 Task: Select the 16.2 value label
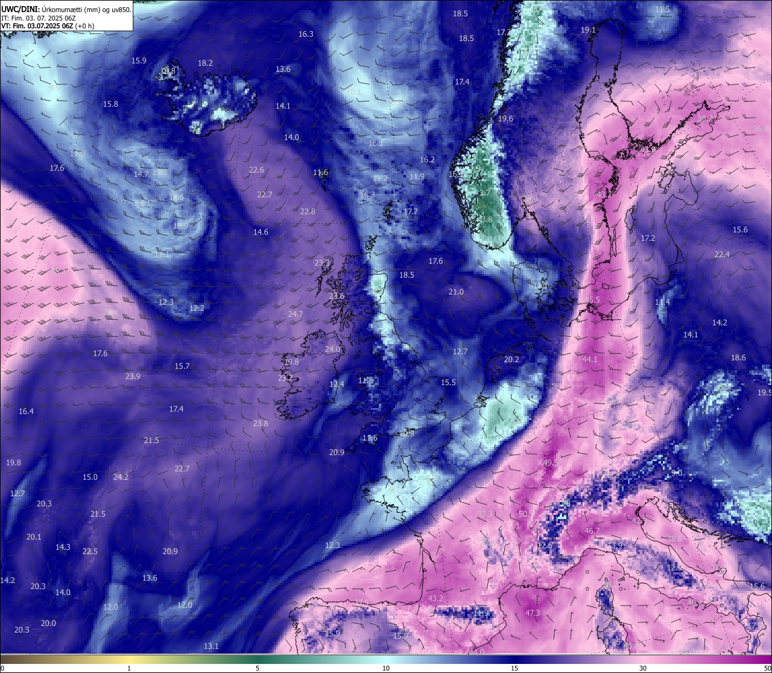click(x=427, y=159)
